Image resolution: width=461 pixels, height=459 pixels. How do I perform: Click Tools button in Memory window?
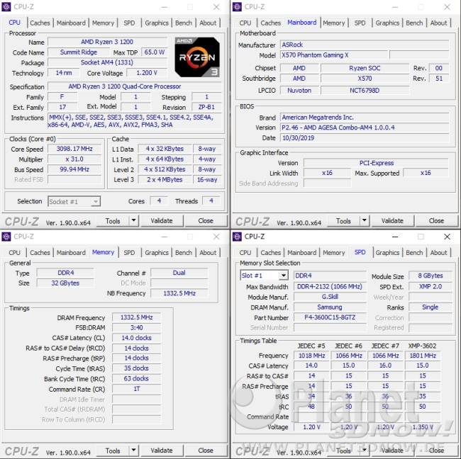tap(113, 450)
